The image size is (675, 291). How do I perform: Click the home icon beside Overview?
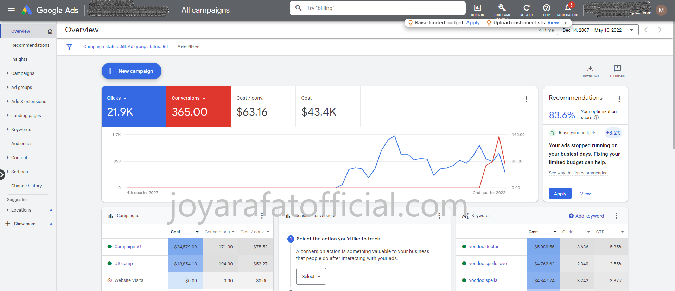[50, 31]
